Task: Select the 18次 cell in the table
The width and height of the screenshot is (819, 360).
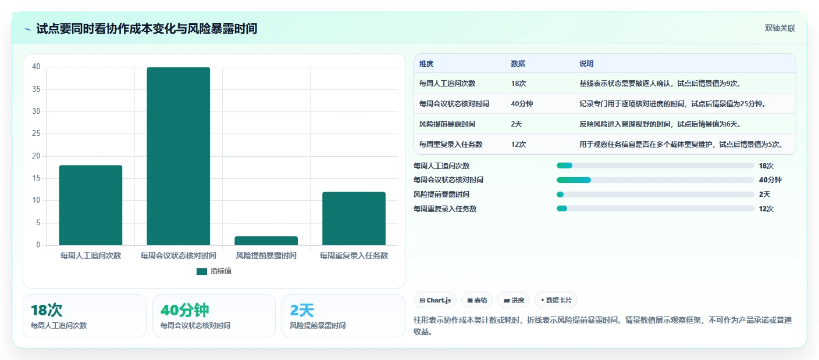Action: tap(518, 84)
